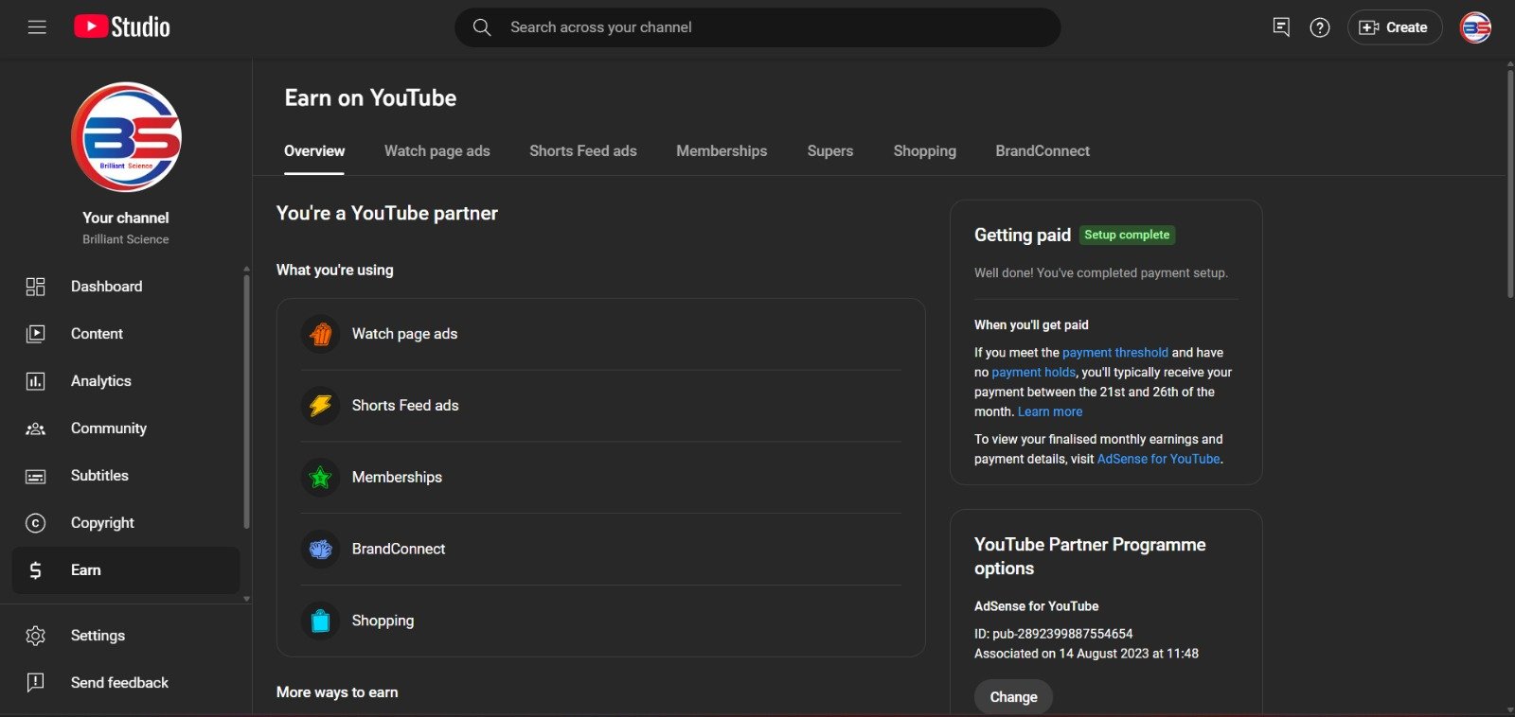Go to Analytics in the sidebar
The height and width of the screenshot is (717, 1515).
point(125,381)
